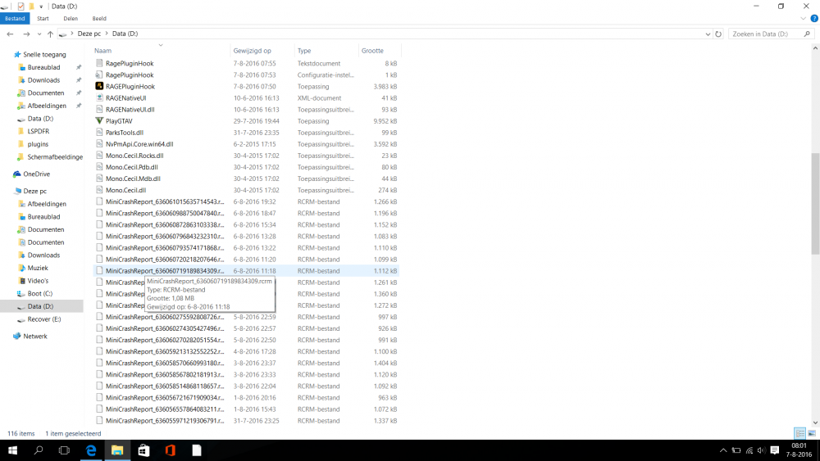Screen dimensions: 820x461
Task: Select Mono.Cecil.Mdb.dll file
Action: pyautogui.click(x=133, y=179)
